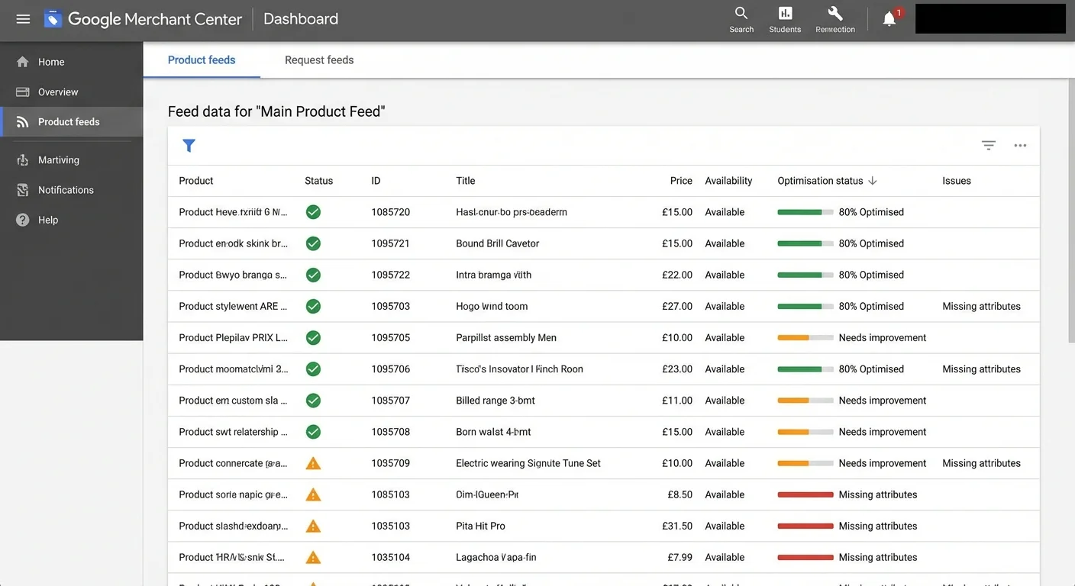
Task: Click warning triangle for ID 1035104
Action: point(313,557)
